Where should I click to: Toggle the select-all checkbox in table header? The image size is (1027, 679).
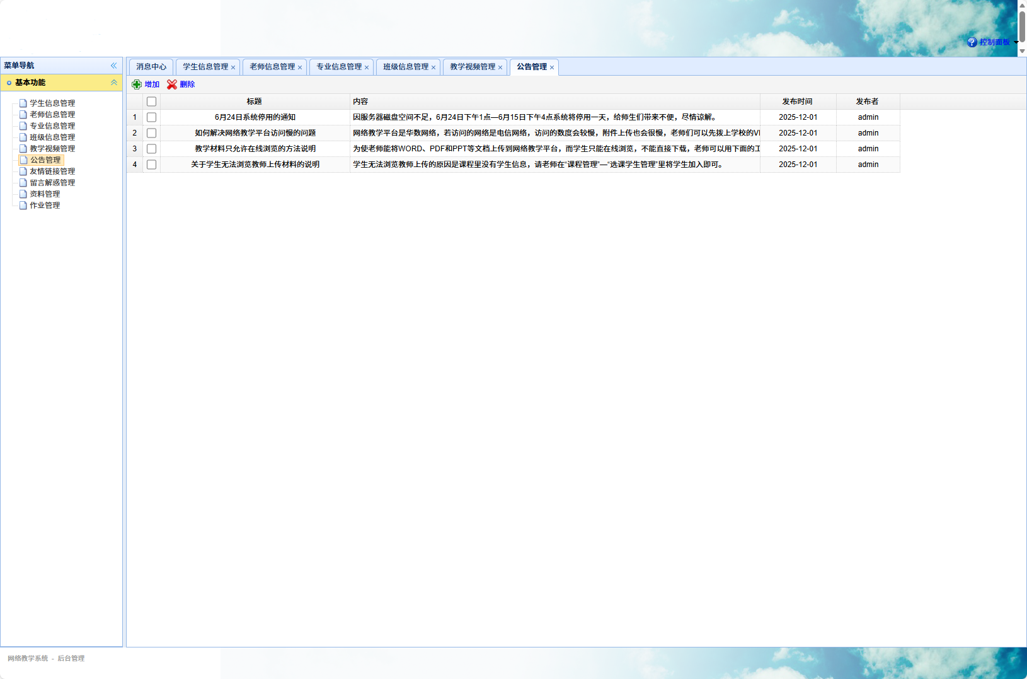[x=151, y=102]
